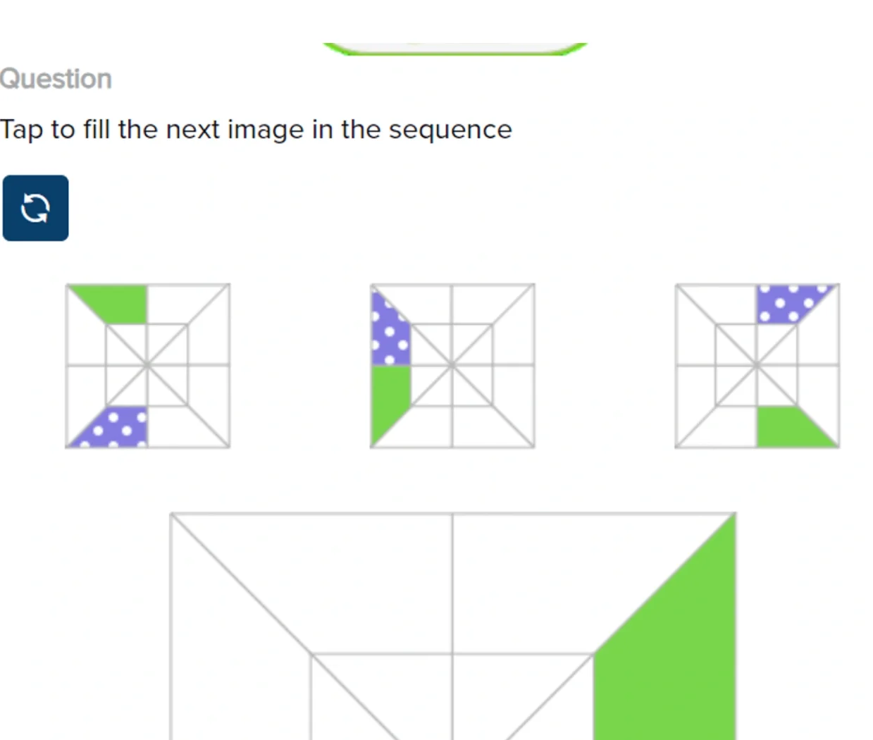The width and height of the screenshot is (873, 740).
Task: Click purple dotted segment in first sequence image
Action: [117, 428]
